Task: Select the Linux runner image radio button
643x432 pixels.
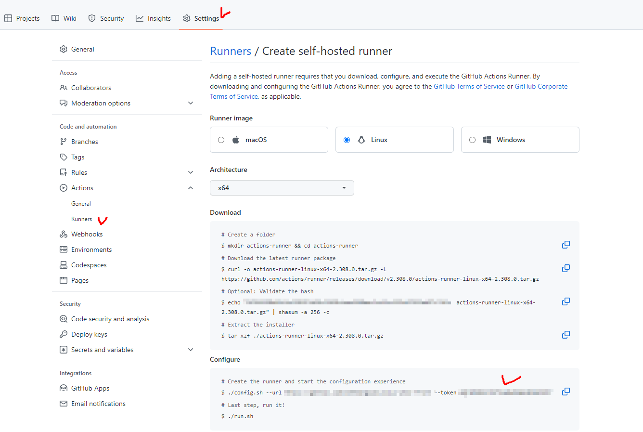Action: coord(347,140)
